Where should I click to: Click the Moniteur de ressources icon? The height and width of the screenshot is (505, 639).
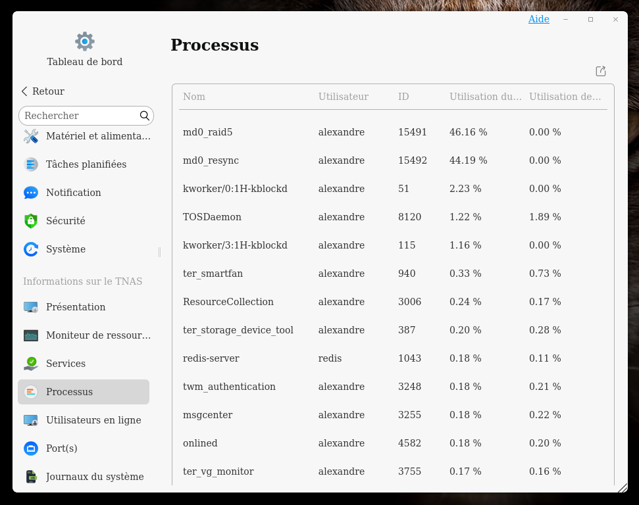point(31,335)
